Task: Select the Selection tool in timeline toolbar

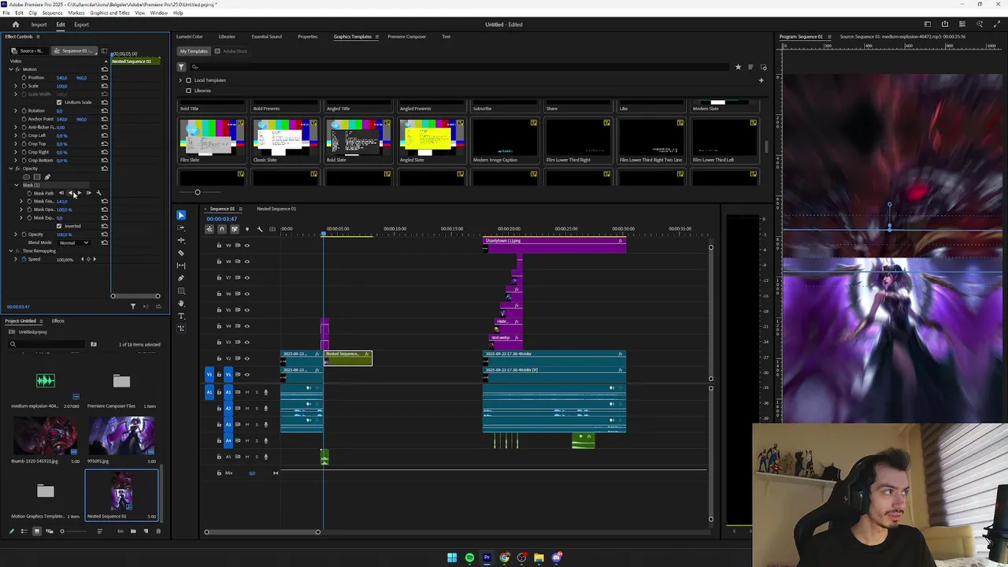Action: (x=181, y=215)
